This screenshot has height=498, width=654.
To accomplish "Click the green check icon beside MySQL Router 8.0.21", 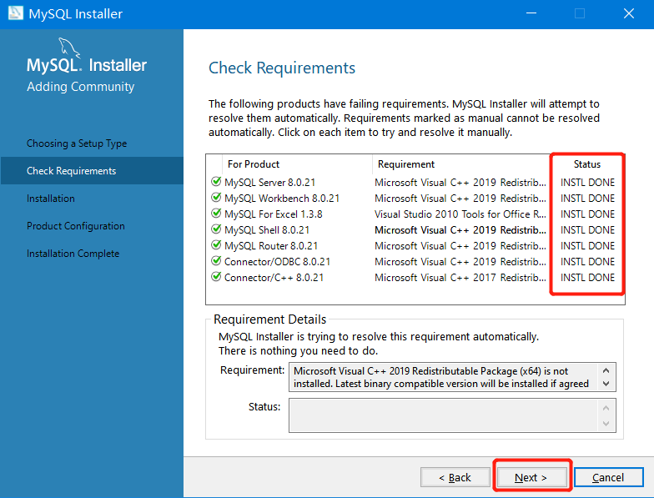I will 216,245.
